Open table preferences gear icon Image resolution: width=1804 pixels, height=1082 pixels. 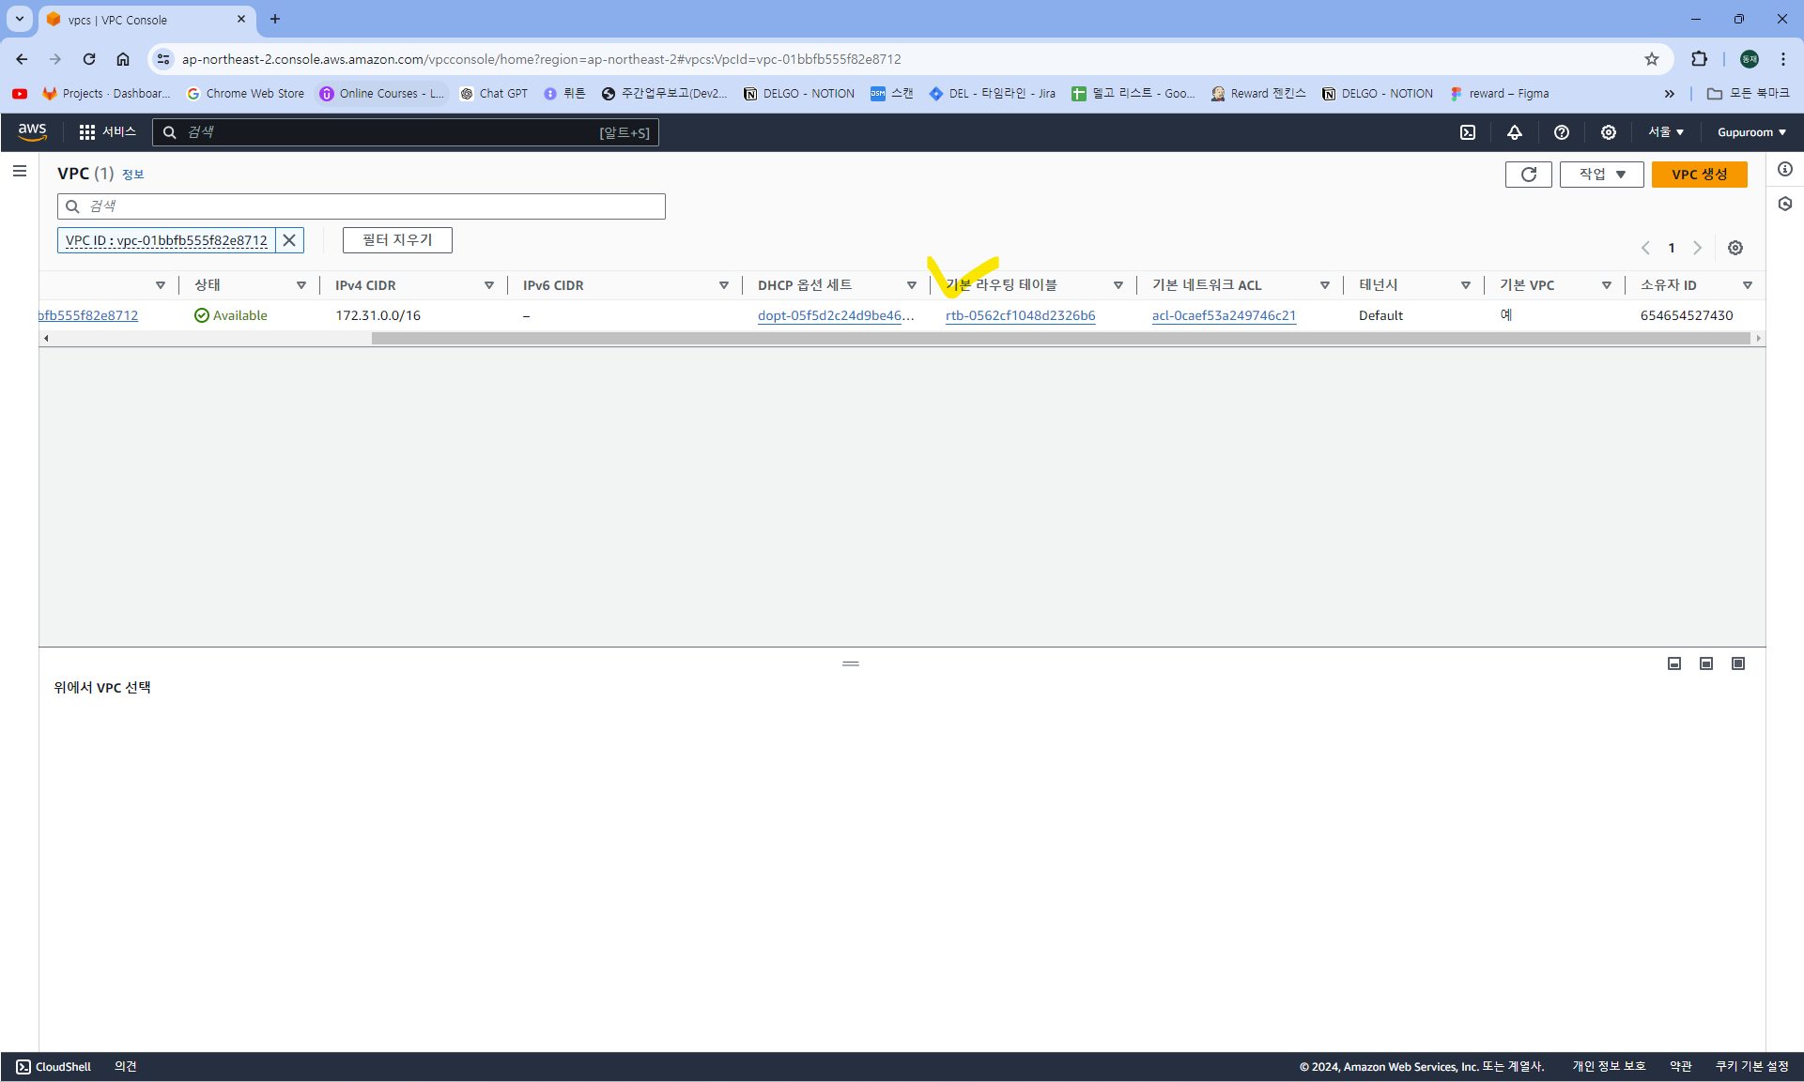click(1735, 248)
